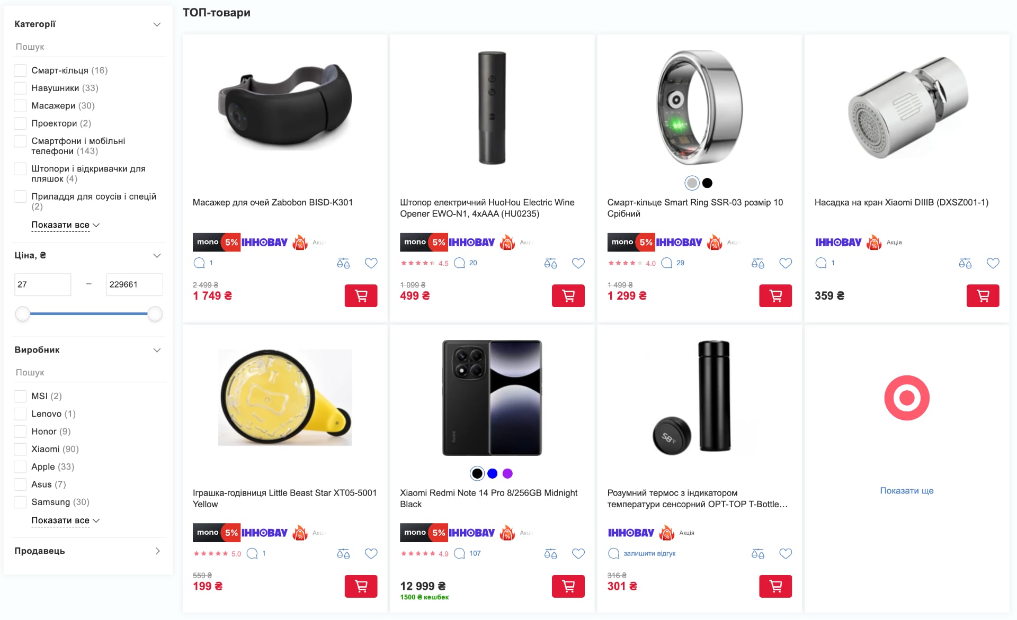Compare the Smart Ring SSR-03 product

click(757, 263)
